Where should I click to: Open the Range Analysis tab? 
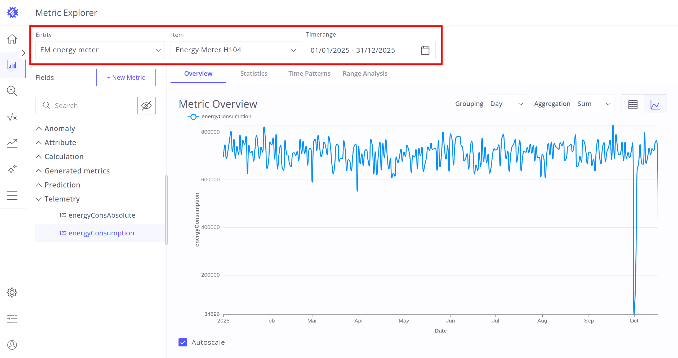pos(365,74)
